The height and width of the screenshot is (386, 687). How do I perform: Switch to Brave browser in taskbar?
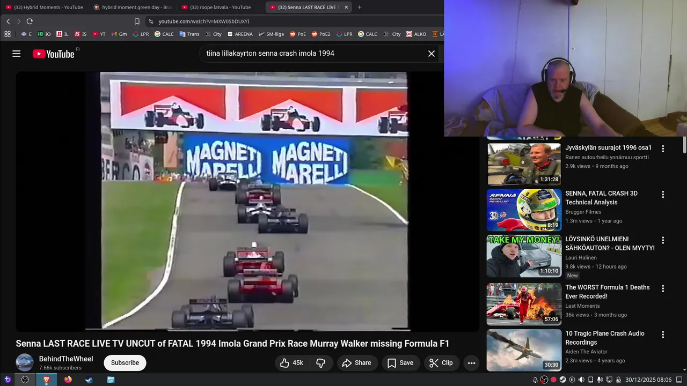(46, 380)
